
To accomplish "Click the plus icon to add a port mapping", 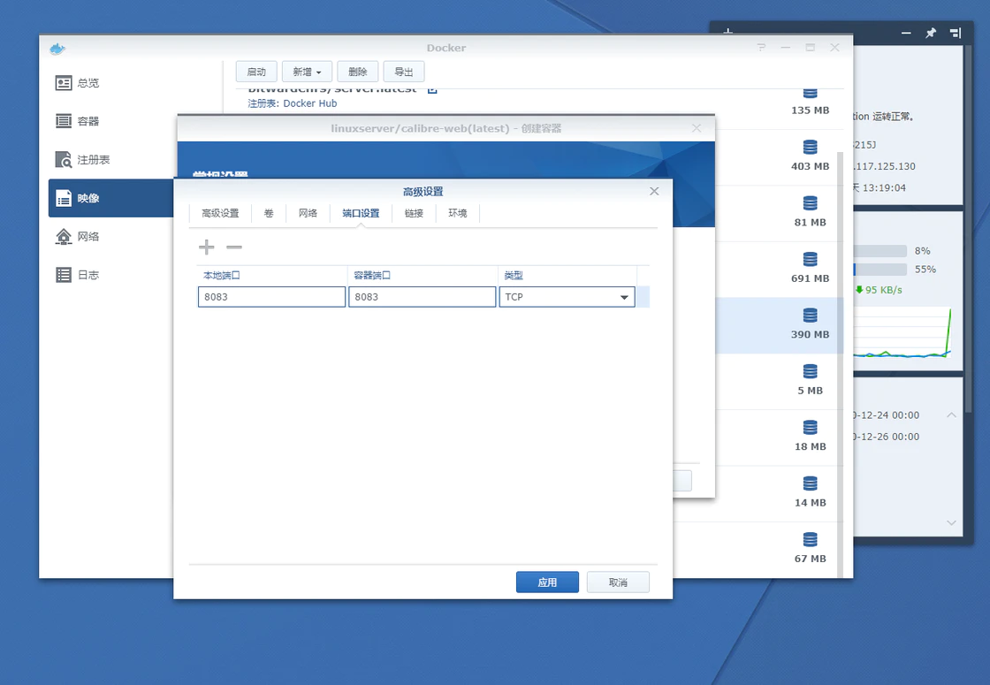I will pyautogui.click(x=206, y=247).
